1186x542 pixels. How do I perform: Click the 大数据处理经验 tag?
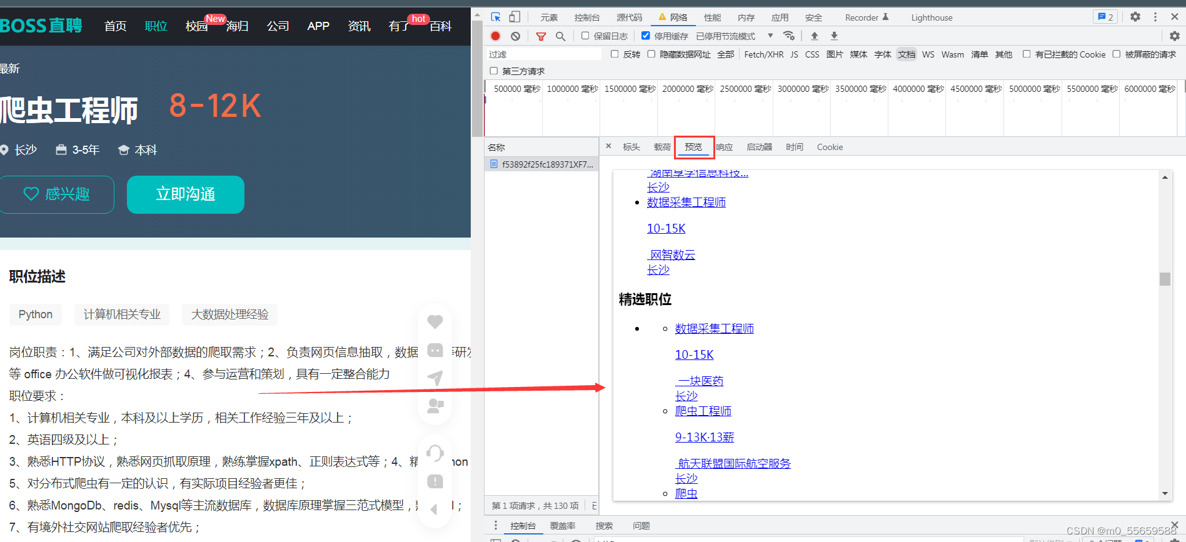tap(229, 314)
